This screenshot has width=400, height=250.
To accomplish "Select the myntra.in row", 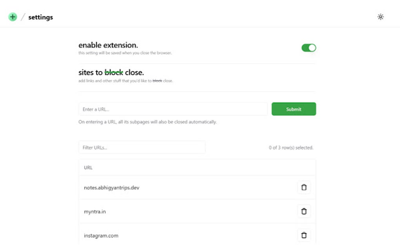I will click(x=95, y=212).
